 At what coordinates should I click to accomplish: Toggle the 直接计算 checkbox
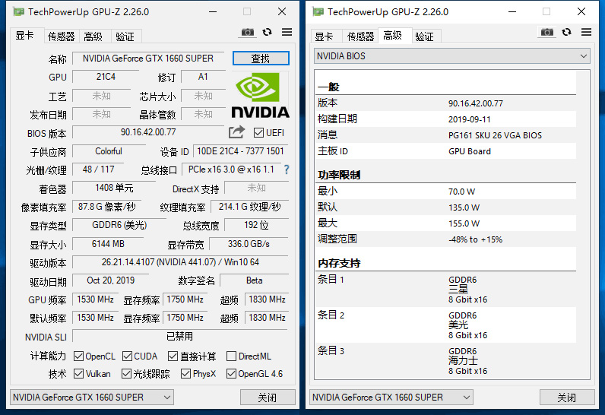tap(173, 356)
